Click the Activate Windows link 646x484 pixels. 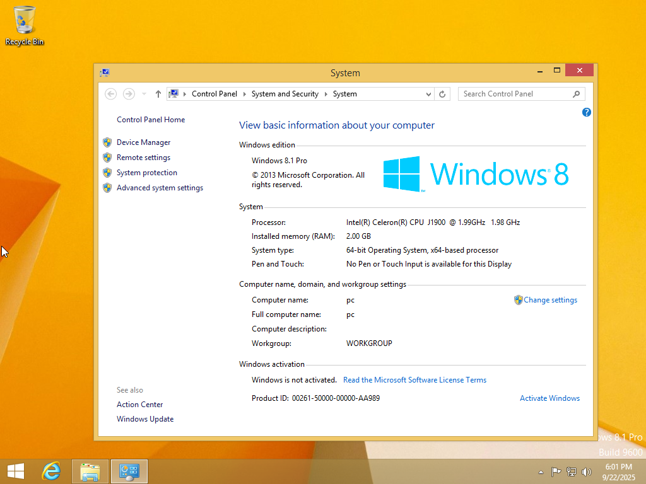549,398
